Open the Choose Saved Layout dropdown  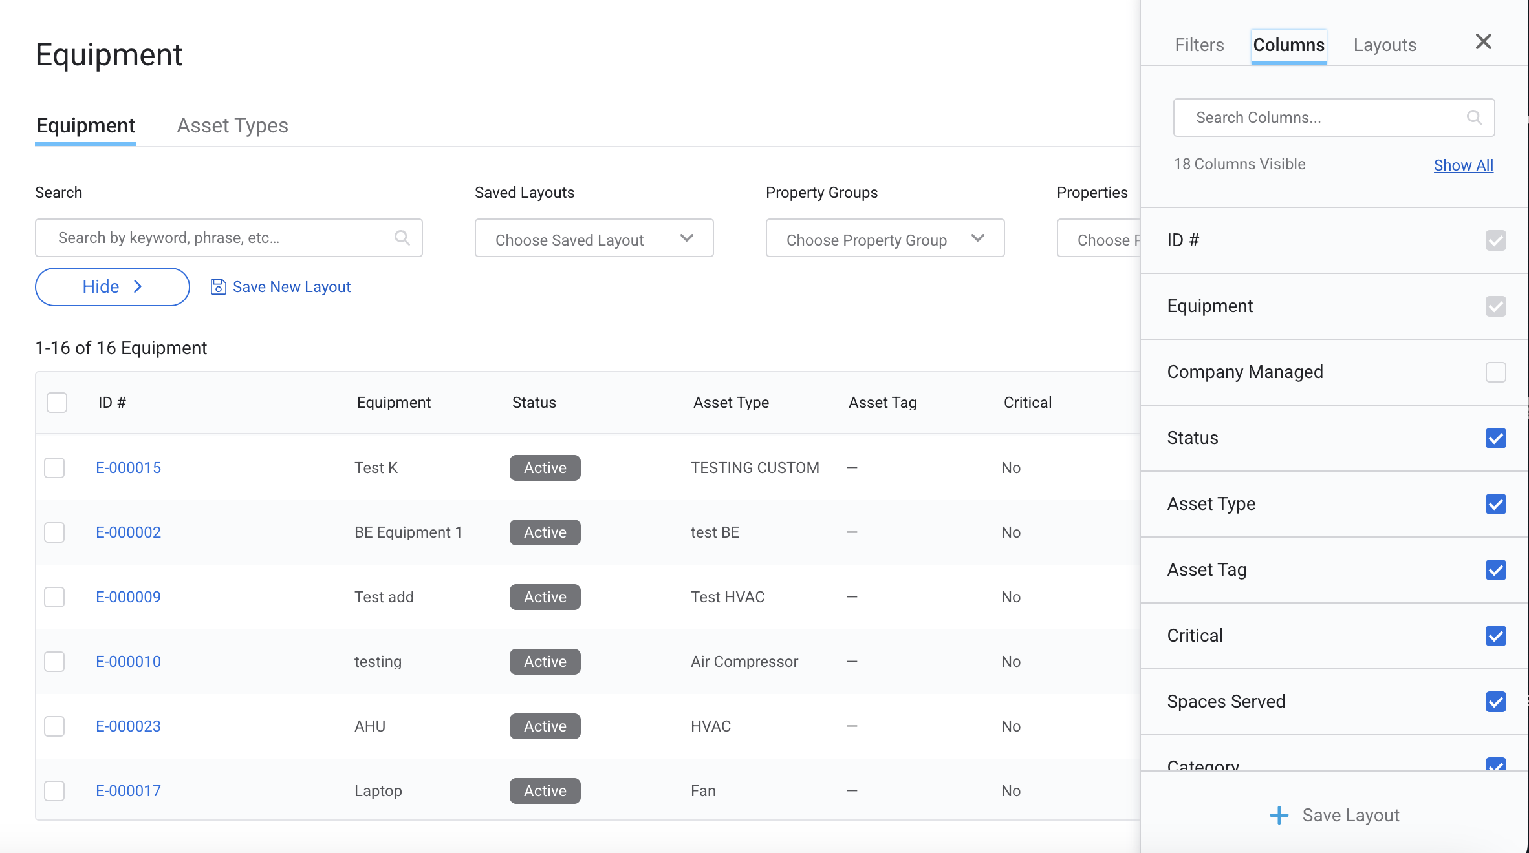click(594, 238)
